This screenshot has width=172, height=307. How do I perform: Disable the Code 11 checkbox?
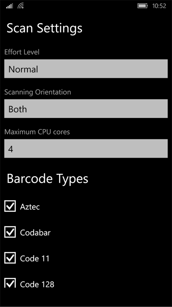[x=10, y=258]
